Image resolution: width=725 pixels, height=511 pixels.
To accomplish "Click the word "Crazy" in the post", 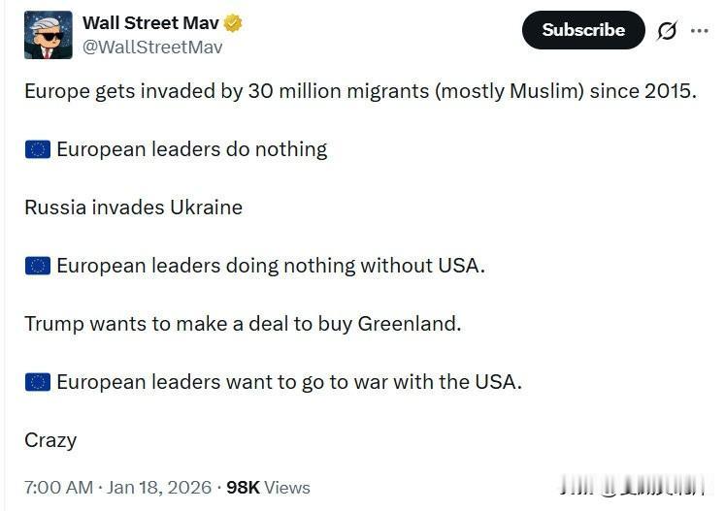I will (x=50, y=440).
